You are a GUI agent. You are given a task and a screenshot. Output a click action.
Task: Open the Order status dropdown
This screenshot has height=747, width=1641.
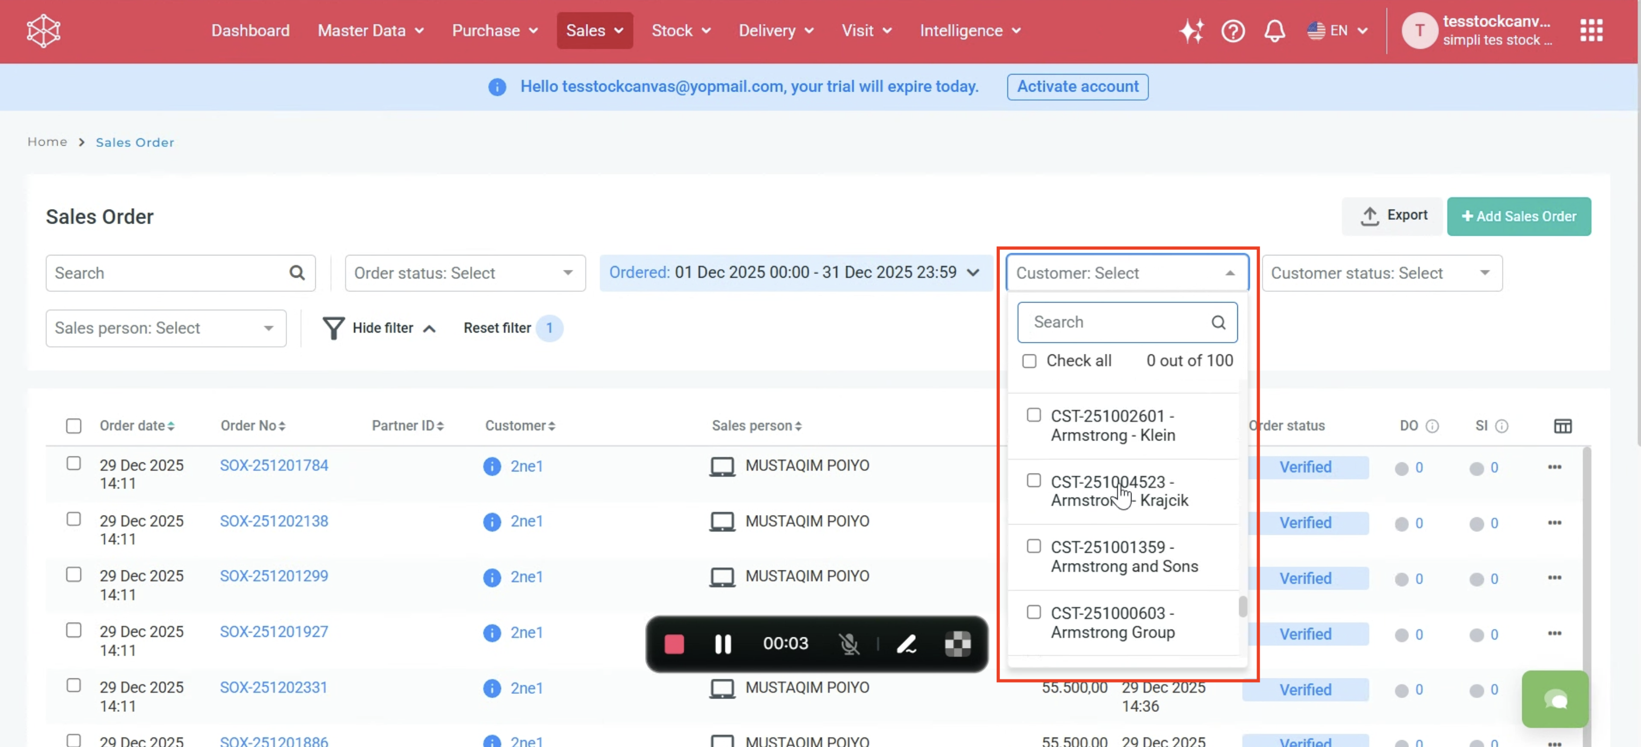(464, 273)
